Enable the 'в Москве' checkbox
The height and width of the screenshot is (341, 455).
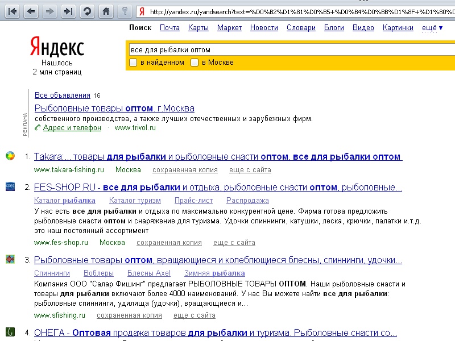pyautogui.click(x=195, y=63)
